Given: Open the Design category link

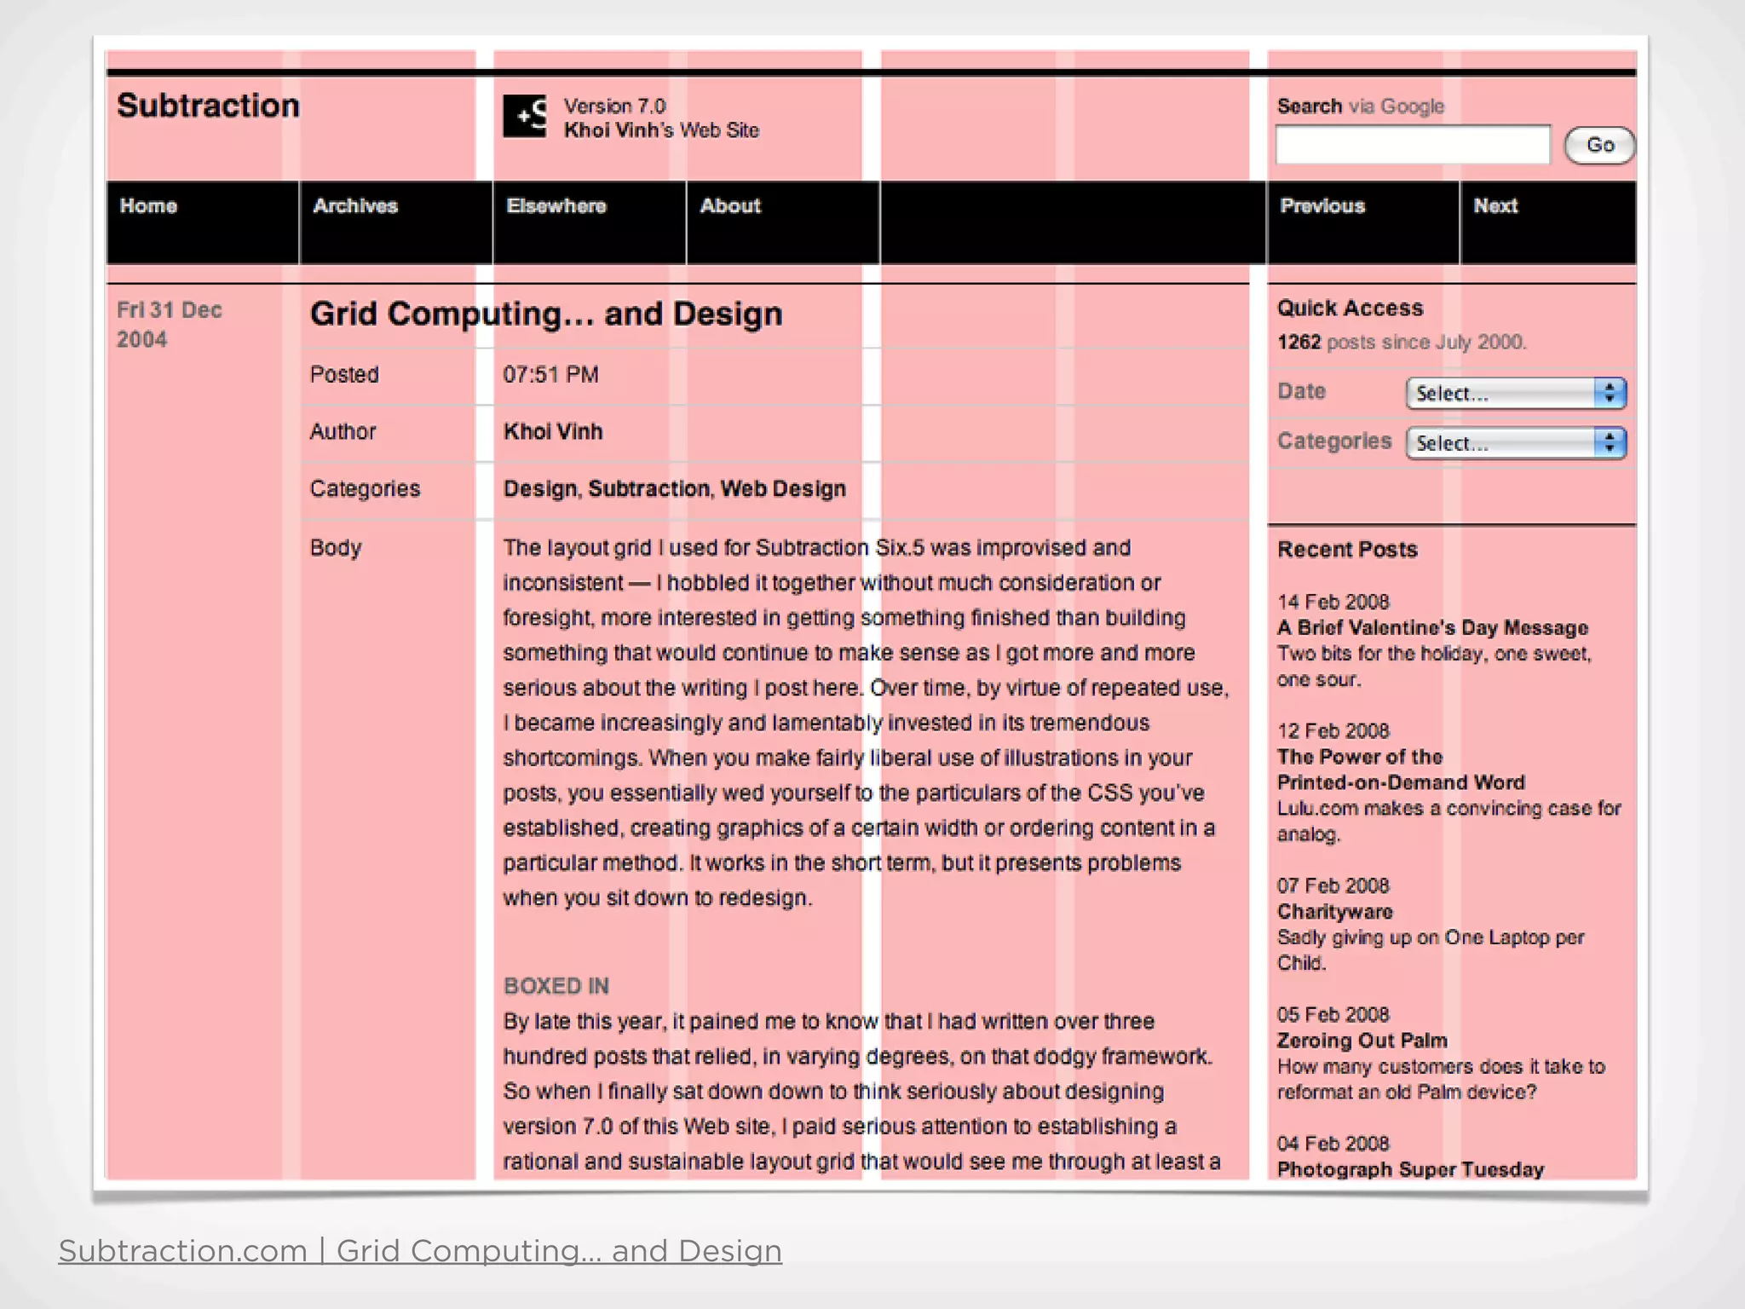Looking at the screenshot, I should (540, 489).
